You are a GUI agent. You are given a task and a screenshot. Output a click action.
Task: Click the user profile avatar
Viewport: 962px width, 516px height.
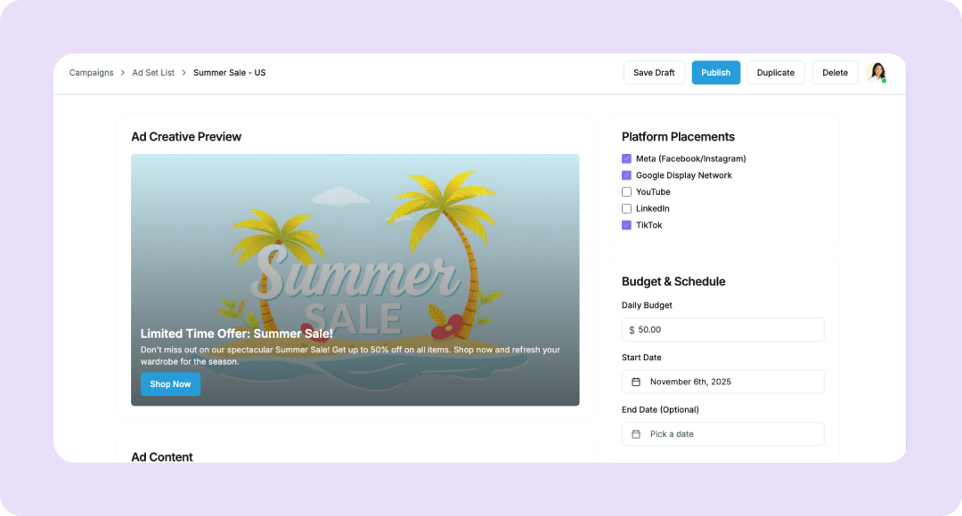(876, 72)
